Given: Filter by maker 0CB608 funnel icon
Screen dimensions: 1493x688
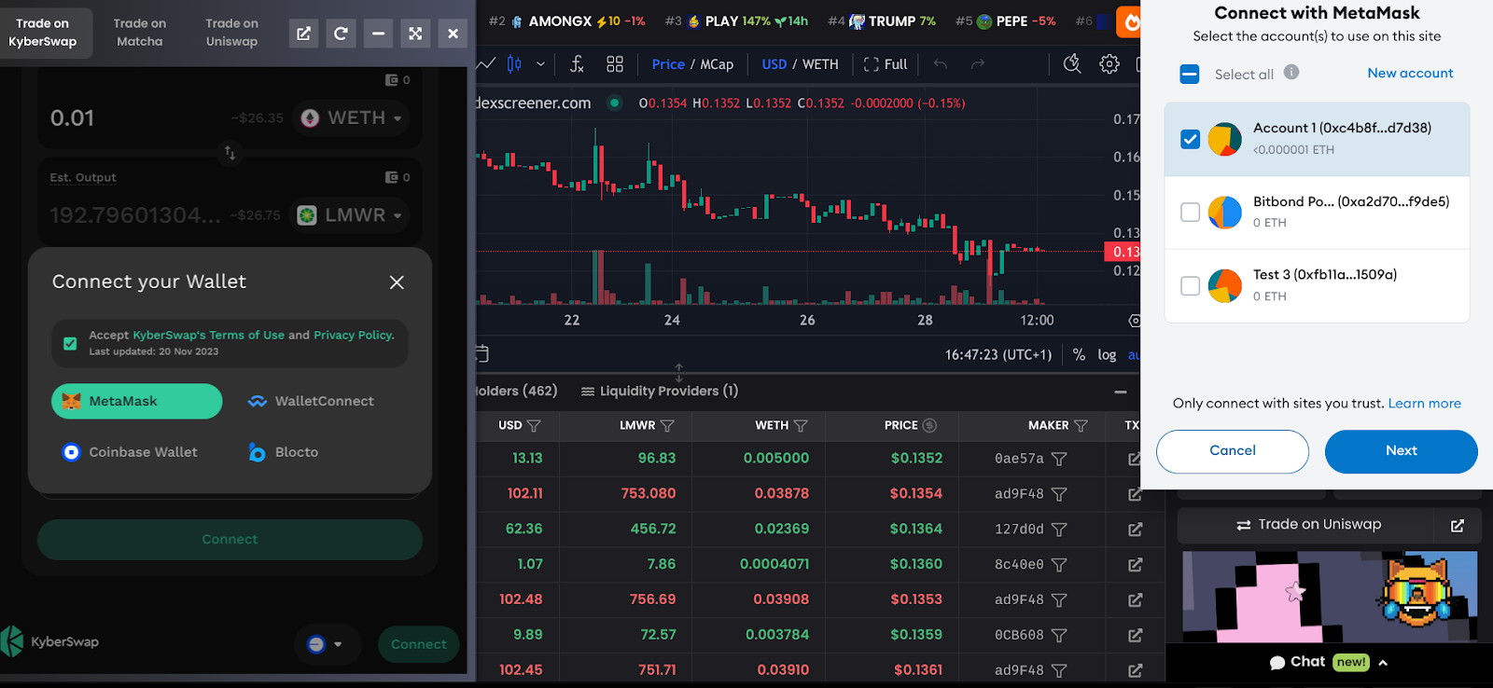Looking at the screenshot, I should point(1059,636).
